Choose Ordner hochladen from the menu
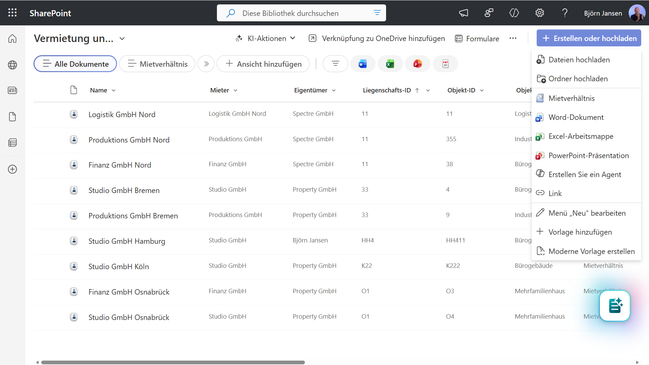The image size is (649, 365). pyautogui.click(x=578, y=79)
